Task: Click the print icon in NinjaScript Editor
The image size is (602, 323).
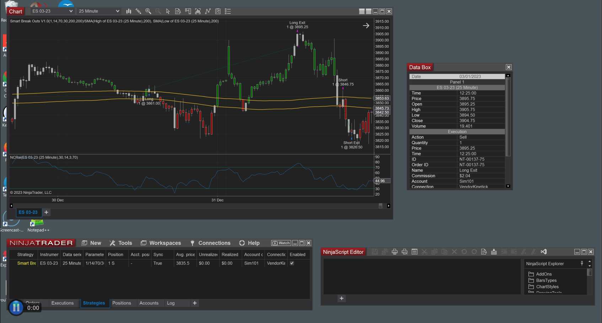Action: (394, 252)
